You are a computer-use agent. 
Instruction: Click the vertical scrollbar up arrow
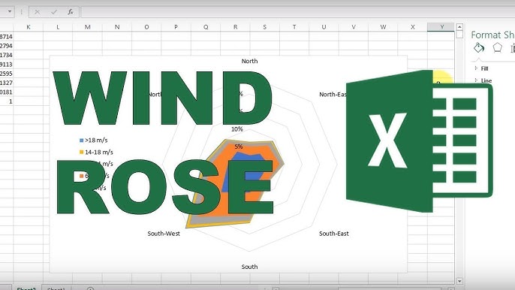pos(459,27)
